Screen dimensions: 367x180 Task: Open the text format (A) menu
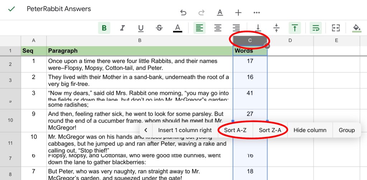click(220, 13)
